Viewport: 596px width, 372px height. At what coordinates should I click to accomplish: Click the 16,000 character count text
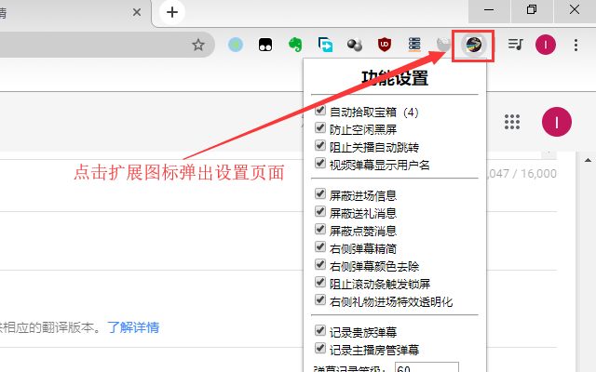click(x=538, y=174)
